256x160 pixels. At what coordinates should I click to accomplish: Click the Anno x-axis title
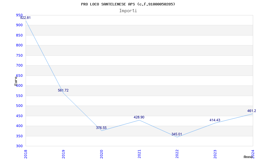click(248, 157)
